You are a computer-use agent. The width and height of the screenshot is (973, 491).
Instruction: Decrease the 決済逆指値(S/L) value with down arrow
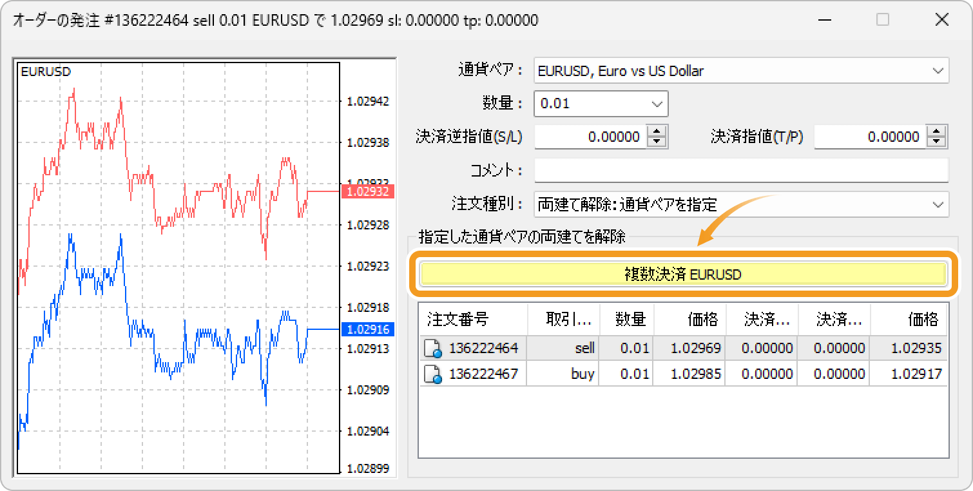(x=657, y=142)
